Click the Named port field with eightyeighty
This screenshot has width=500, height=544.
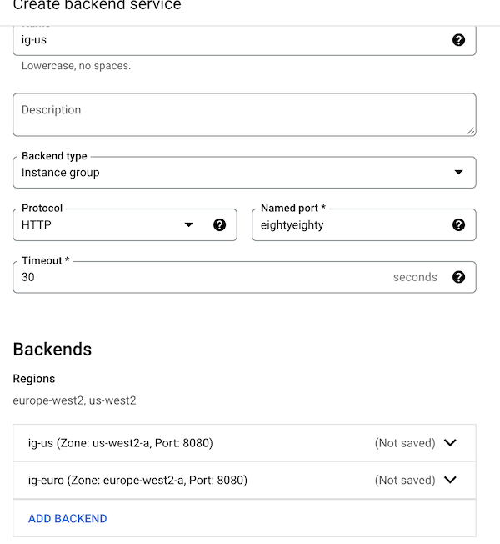(x=364, y=224)
